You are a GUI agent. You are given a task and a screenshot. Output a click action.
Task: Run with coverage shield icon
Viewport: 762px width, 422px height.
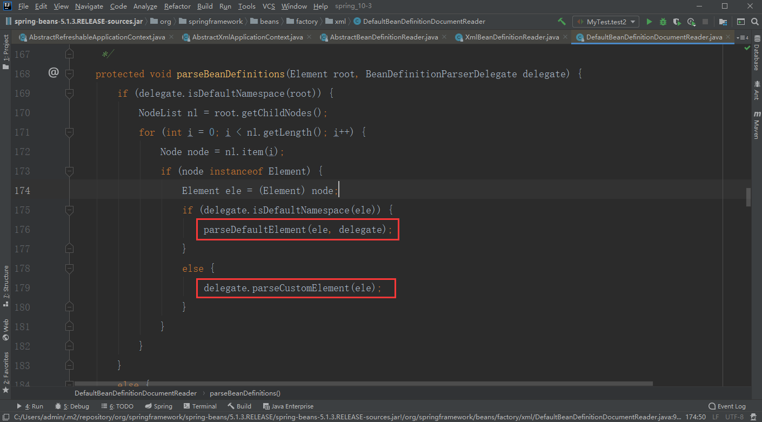pyautogui.click(x=677, y=22)
